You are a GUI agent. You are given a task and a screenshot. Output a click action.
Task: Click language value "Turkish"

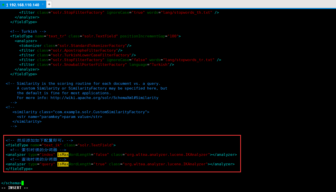pyautogui.click(x=159, y=65)
